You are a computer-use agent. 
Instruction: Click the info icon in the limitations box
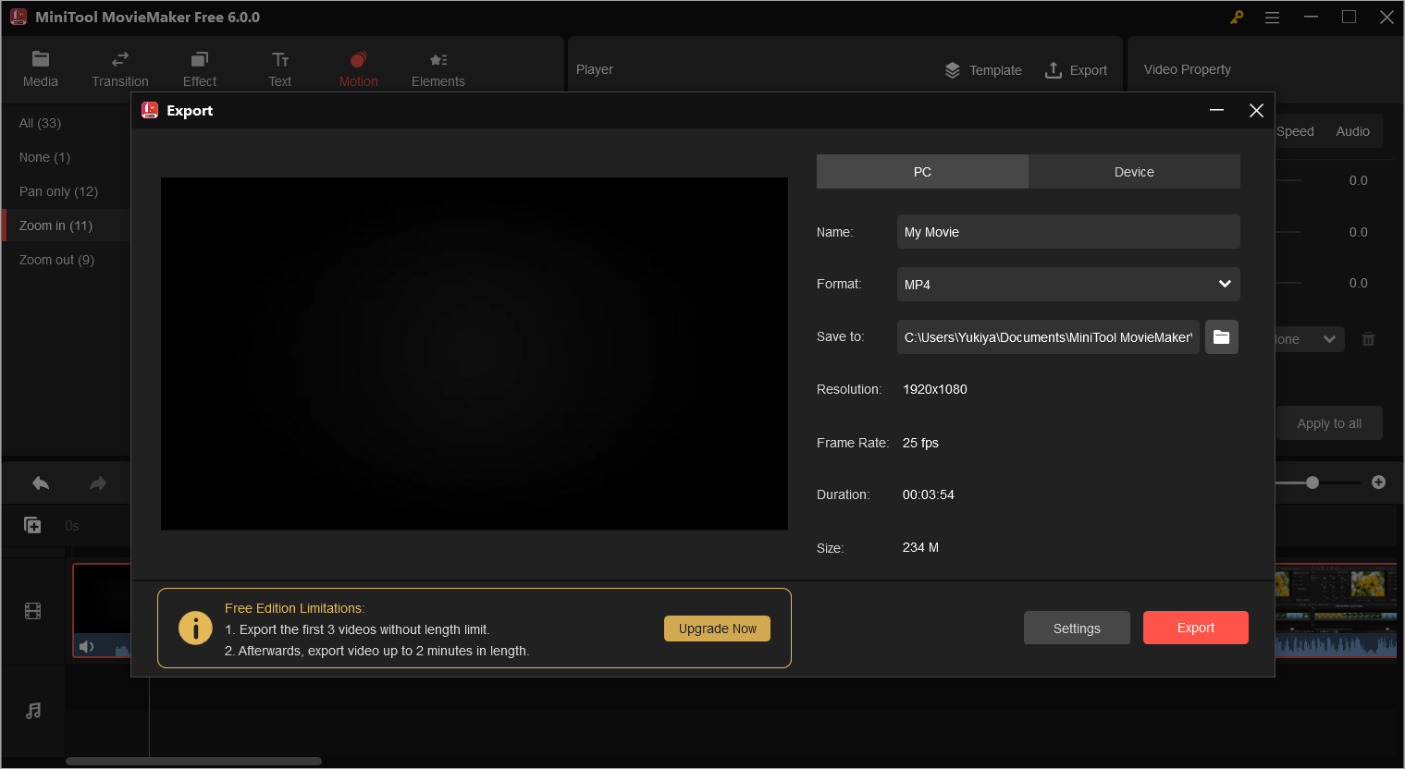pyautogui.click(x=195, y=629)
